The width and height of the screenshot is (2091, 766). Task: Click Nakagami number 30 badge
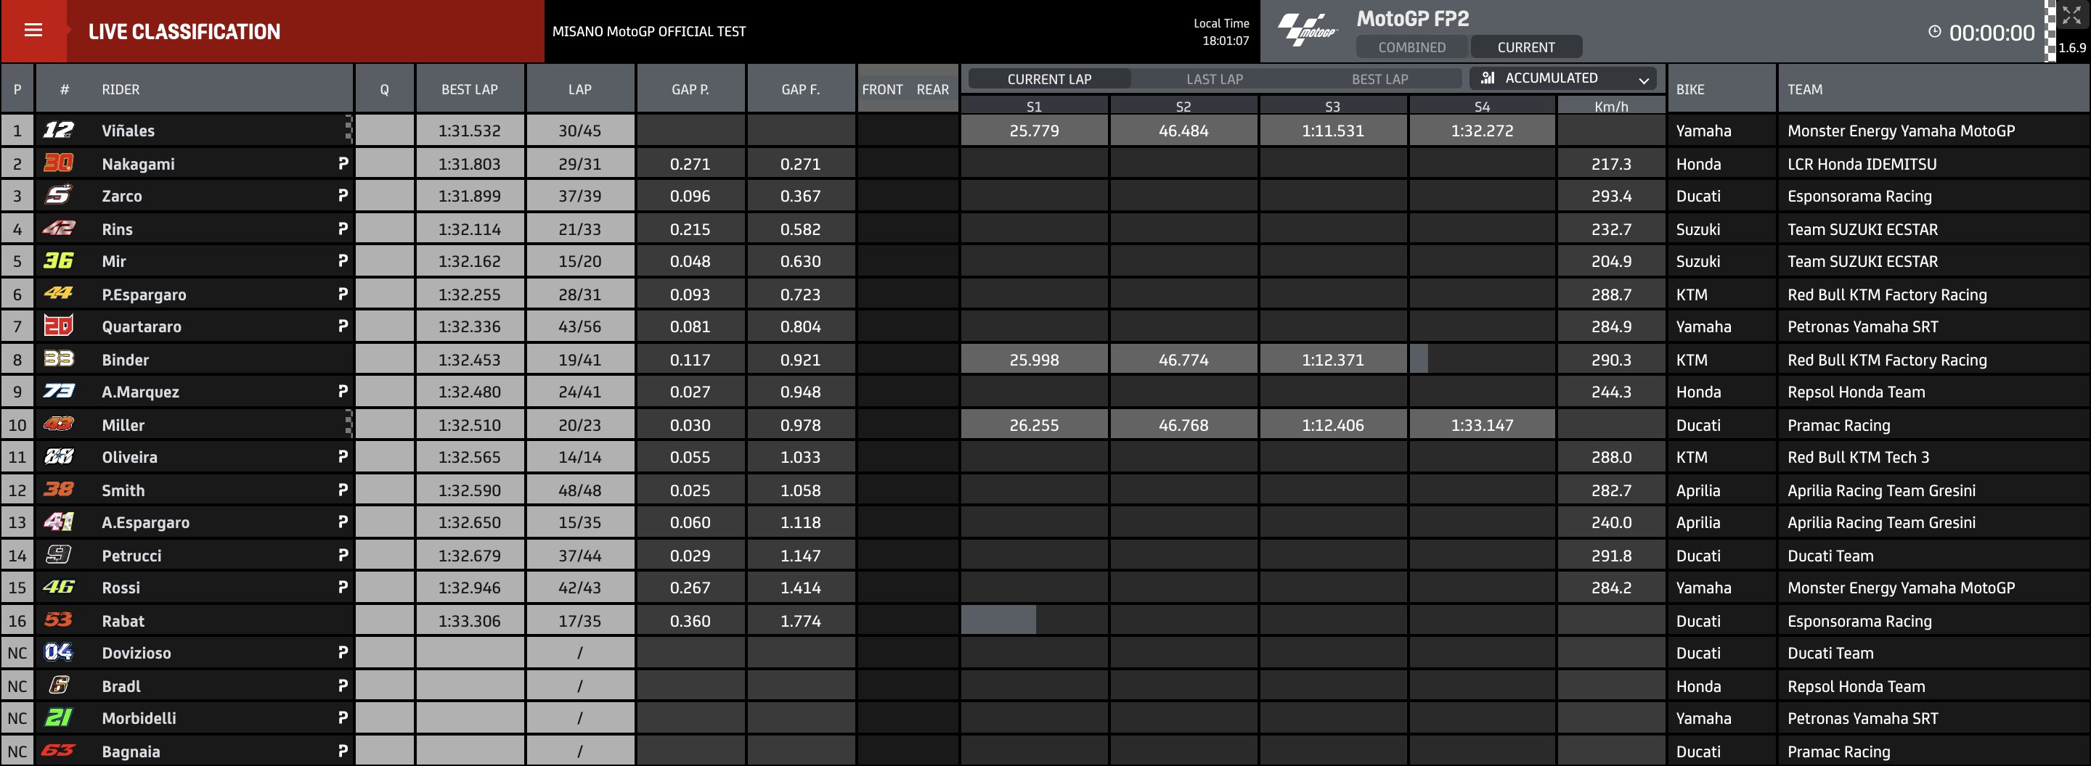[58, 163]
